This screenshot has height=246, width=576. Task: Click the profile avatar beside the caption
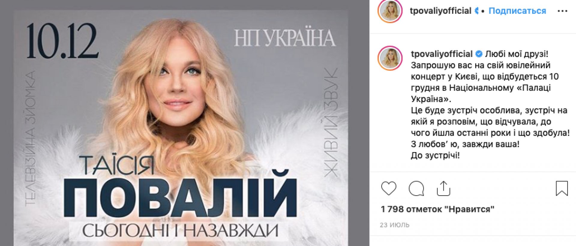[x=390, y=58]
